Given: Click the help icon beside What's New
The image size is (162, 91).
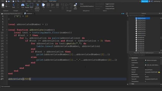Looking at the screenshot, I should click(x=149, y=1).
